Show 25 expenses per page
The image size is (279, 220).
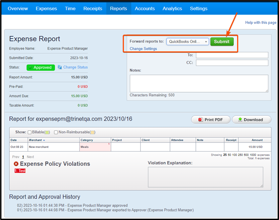coord(225,155)
